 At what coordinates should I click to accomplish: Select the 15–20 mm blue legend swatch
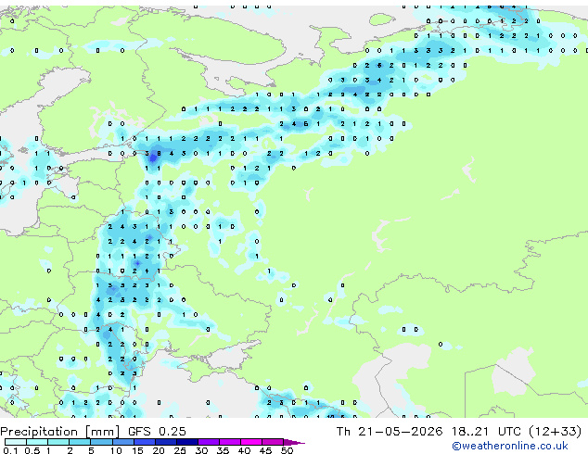pos(145,442)
